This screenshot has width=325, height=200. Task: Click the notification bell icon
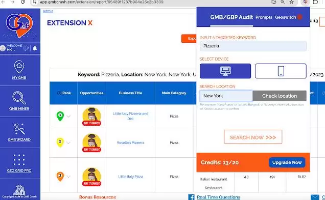(35, 48)
